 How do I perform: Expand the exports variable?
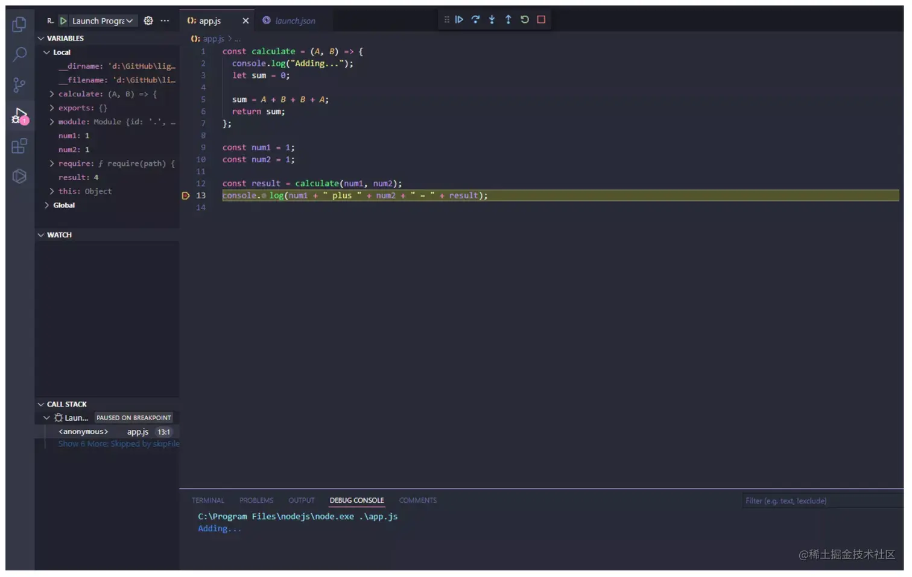point(52,108)
